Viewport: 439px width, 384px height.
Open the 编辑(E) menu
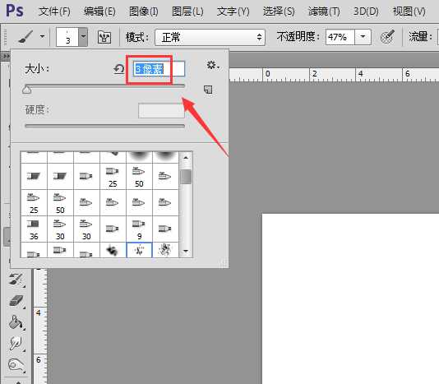[99, 12]
